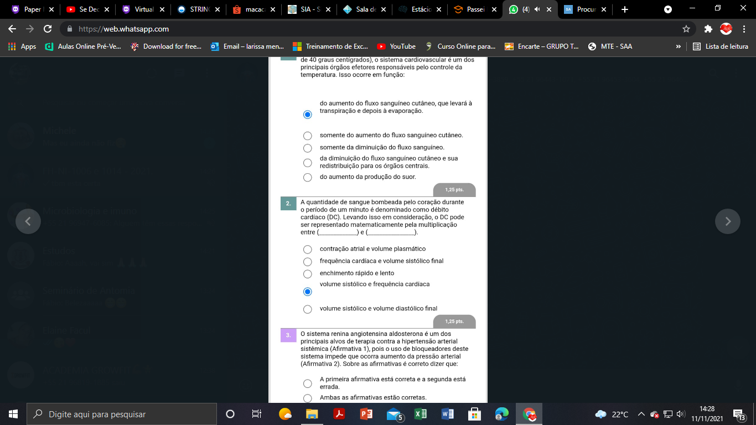Show hidden system tray icons
Viewport: 756px width, 425px height.
(641, 414)
